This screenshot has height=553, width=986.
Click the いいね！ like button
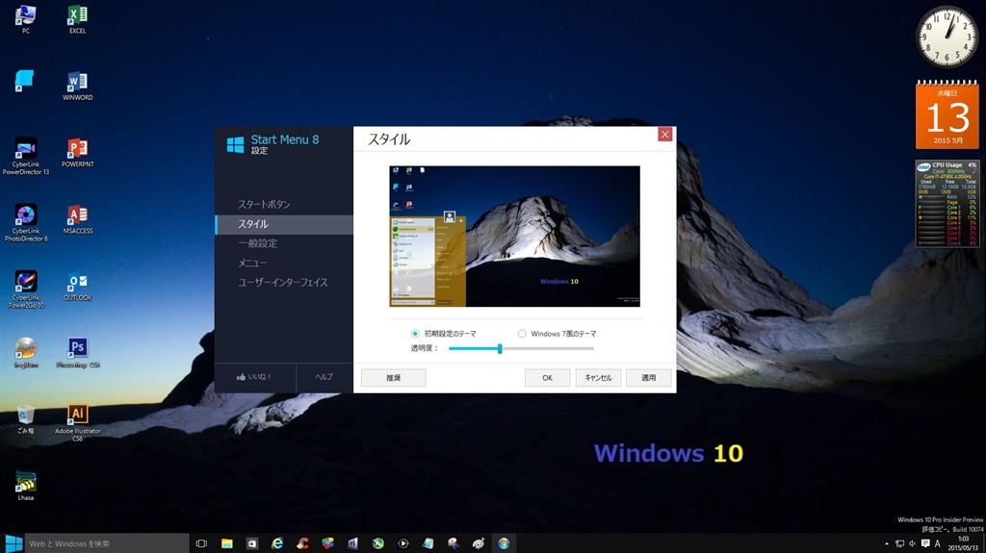(x=254, y=377)
